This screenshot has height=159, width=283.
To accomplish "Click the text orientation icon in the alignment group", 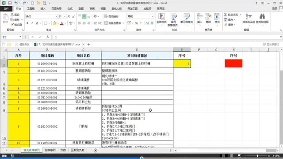I will pos(96,16).
